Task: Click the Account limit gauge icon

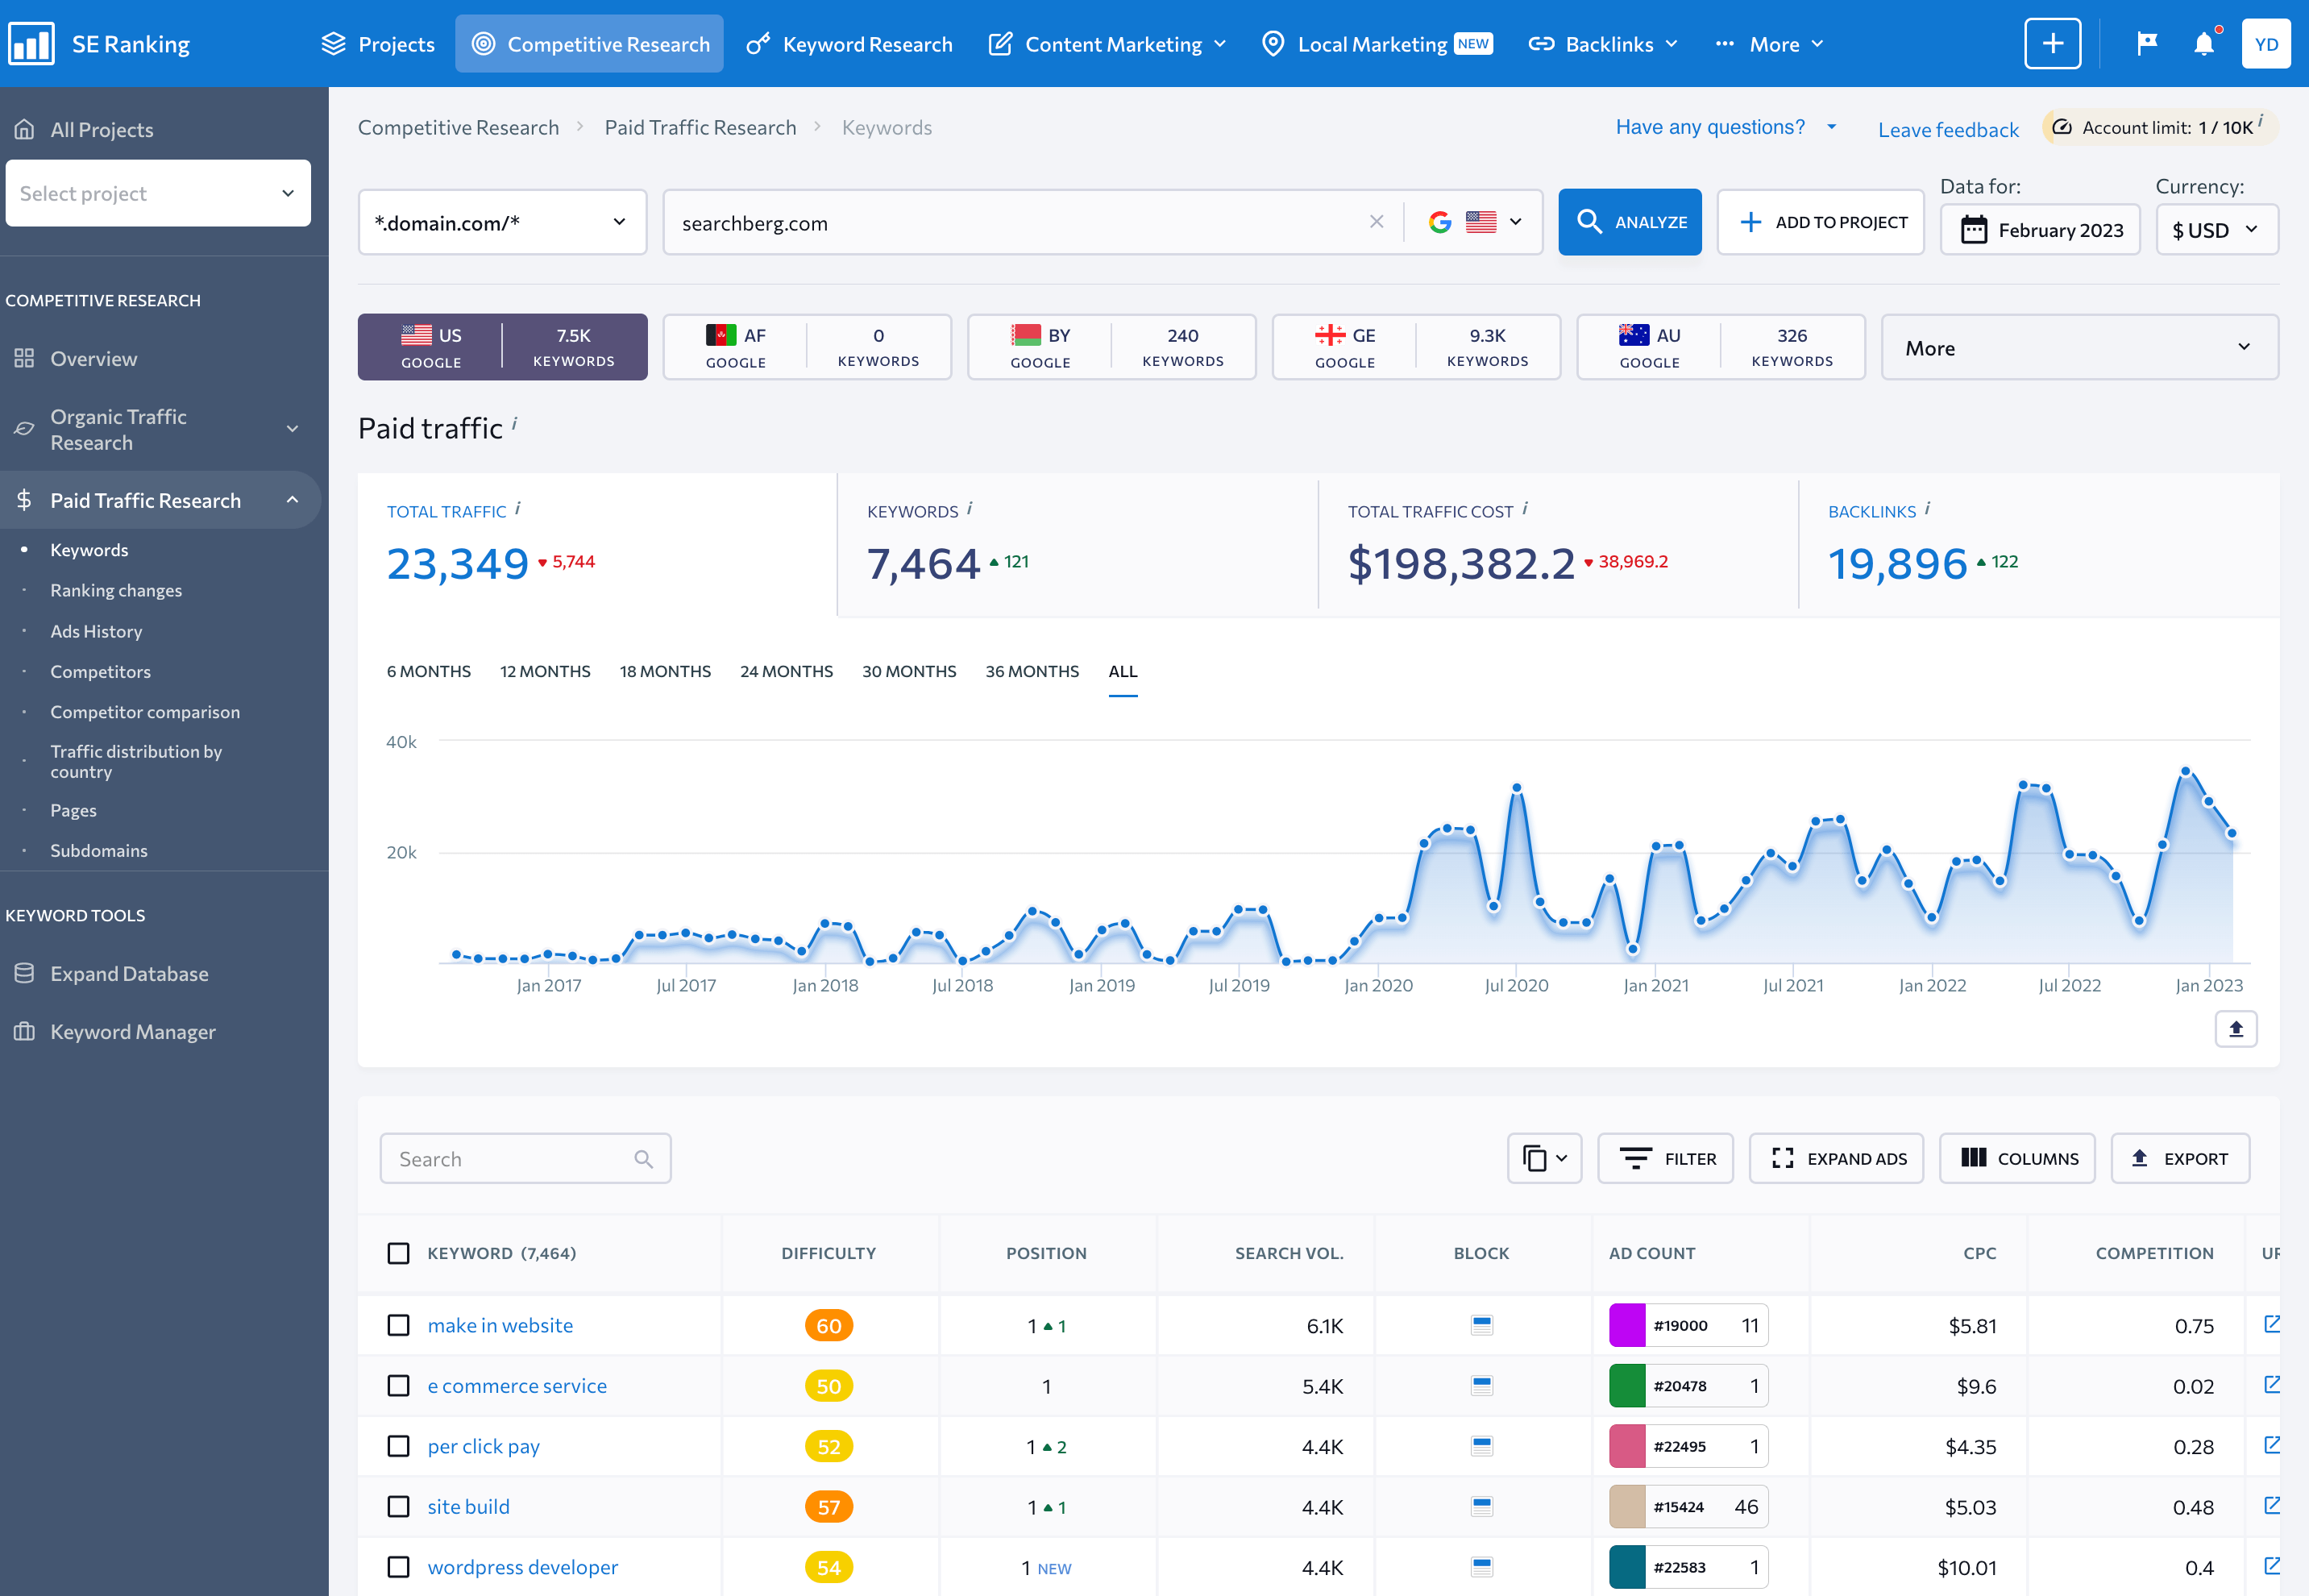Action: (2061, 127)
